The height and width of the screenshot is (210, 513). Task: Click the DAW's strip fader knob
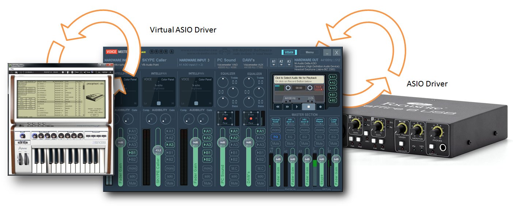point(249,143)
